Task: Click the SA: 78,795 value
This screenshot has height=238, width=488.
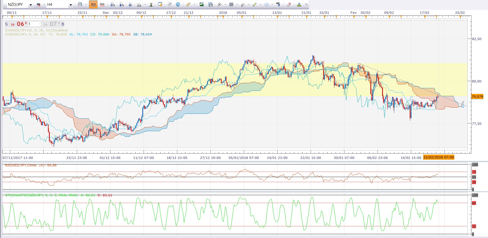Action: click(121, 34)
